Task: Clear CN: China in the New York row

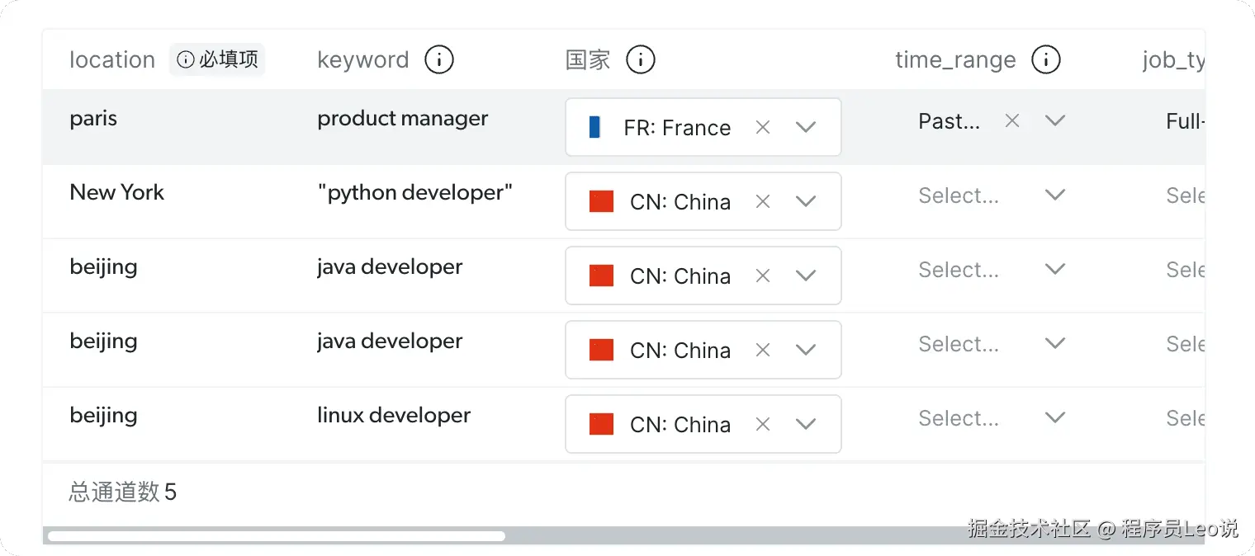Action: click(763, 201)
